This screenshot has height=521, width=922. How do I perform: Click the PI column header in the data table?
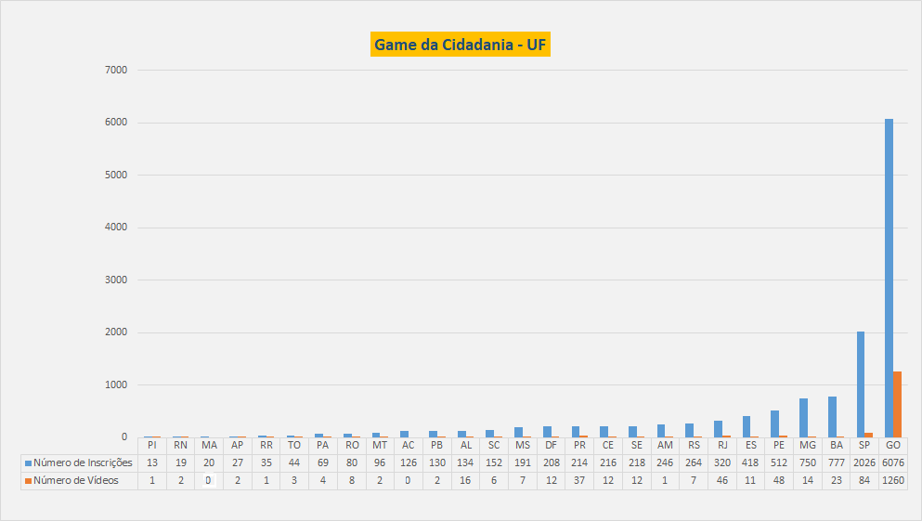[x=151, y=445]
